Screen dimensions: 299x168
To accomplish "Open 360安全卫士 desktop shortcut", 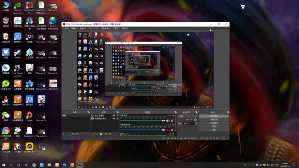I will tap(6, 85).
